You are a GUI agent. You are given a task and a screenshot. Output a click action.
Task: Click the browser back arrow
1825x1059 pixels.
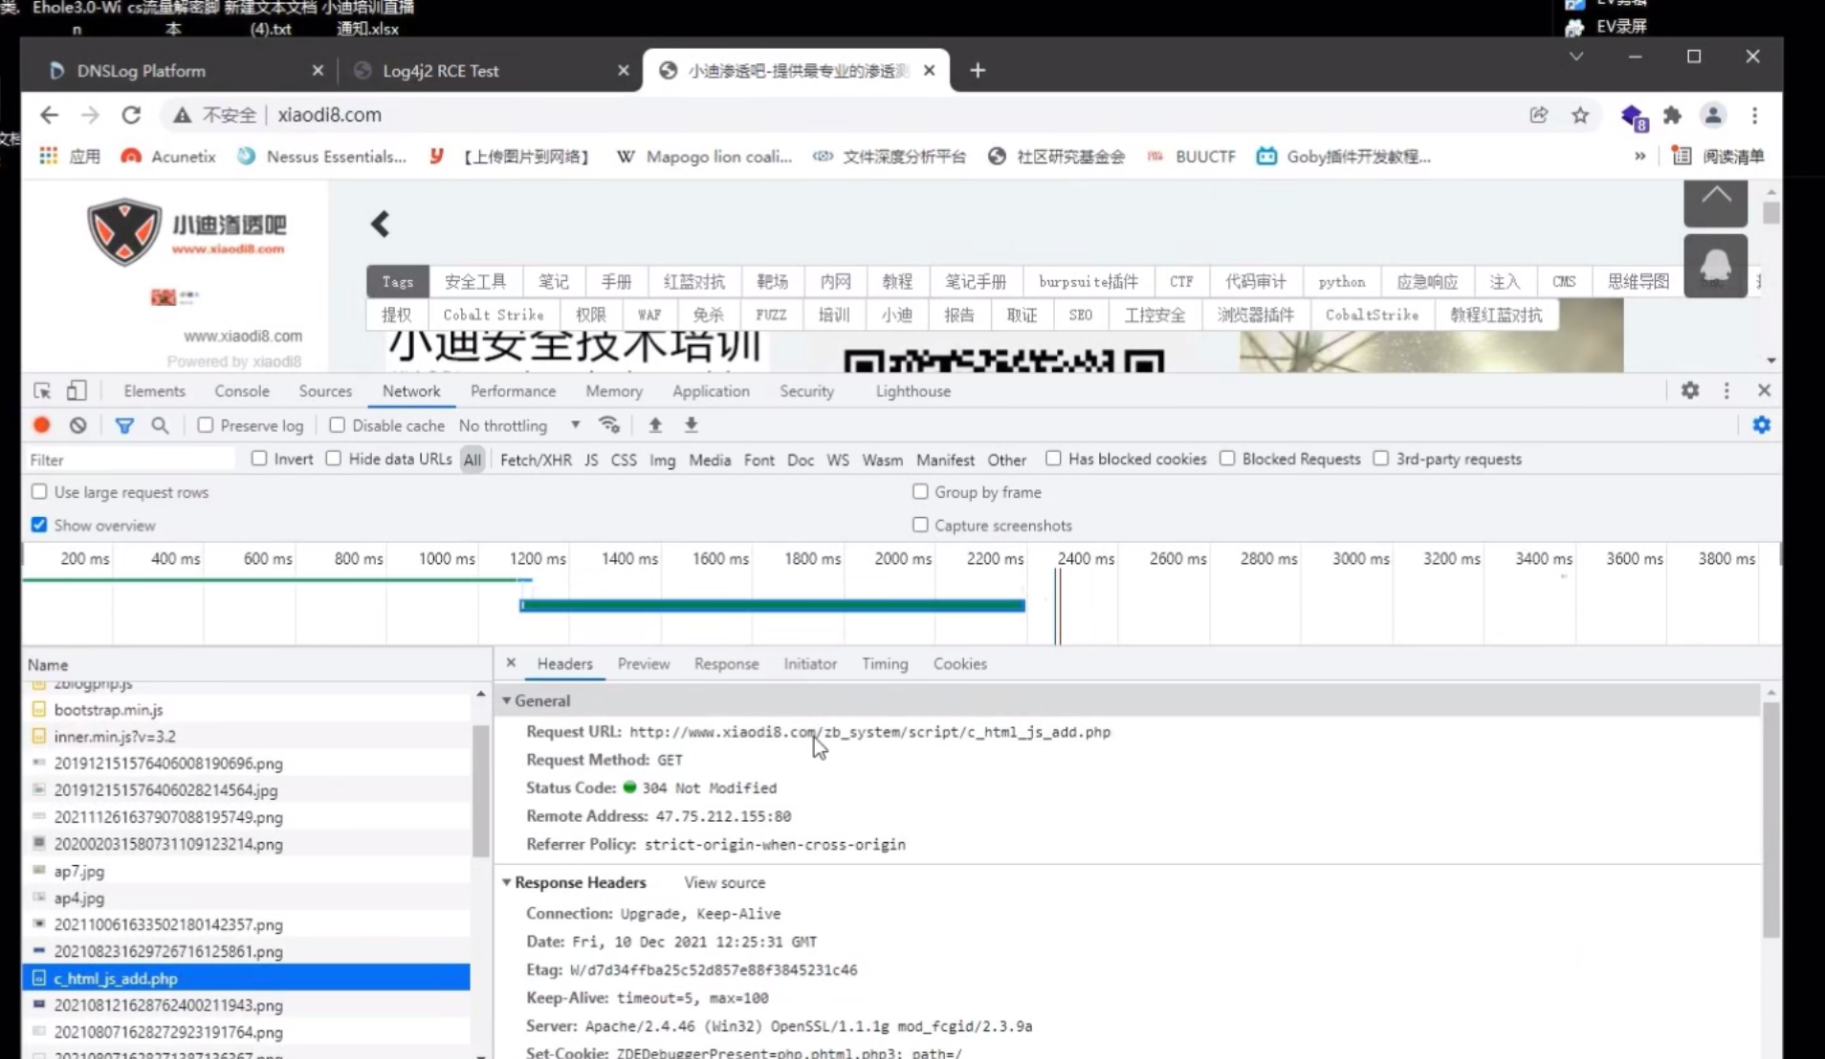click(49, 115)
